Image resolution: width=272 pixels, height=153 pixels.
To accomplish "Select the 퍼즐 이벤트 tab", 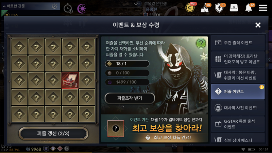I will pos(238,92).
